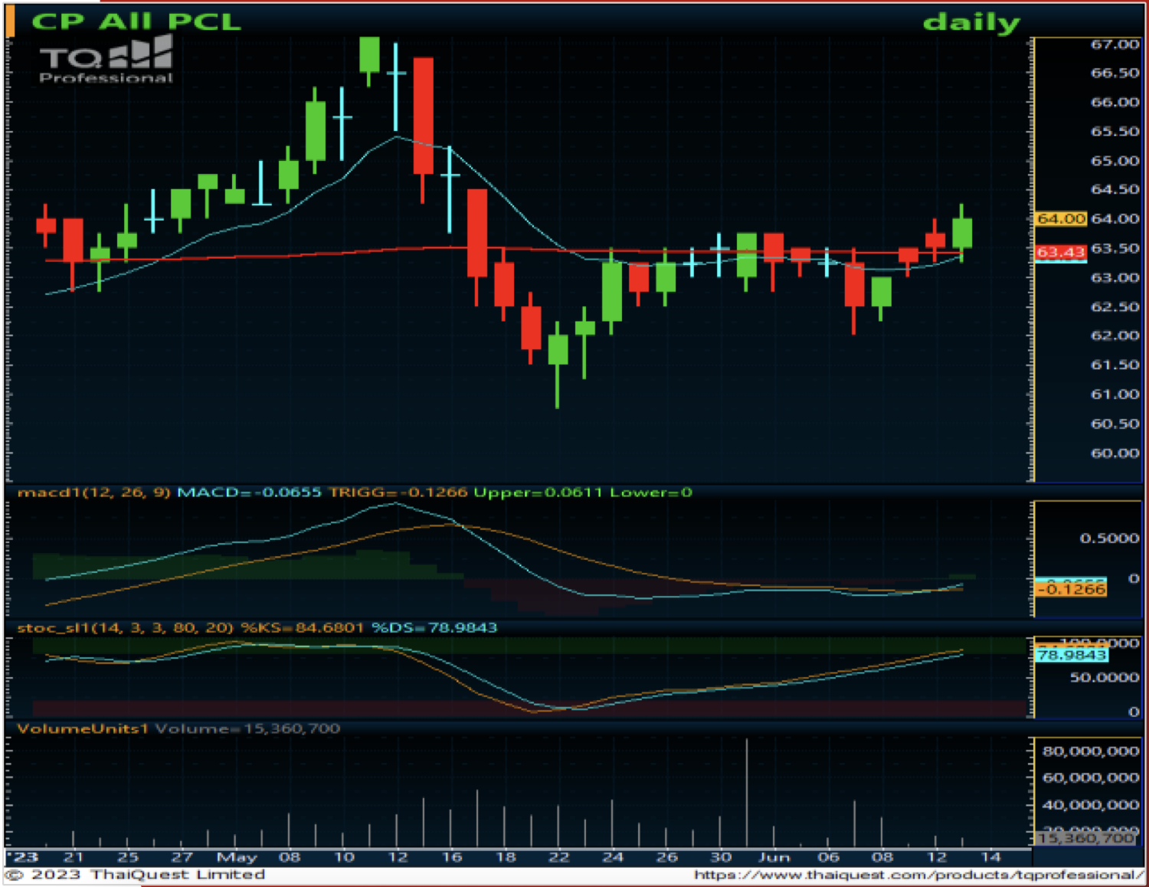Click the 65.50 price axis label
Image resolution: width=1149 pixels, height=887 pixels.
coord(1115,132)
